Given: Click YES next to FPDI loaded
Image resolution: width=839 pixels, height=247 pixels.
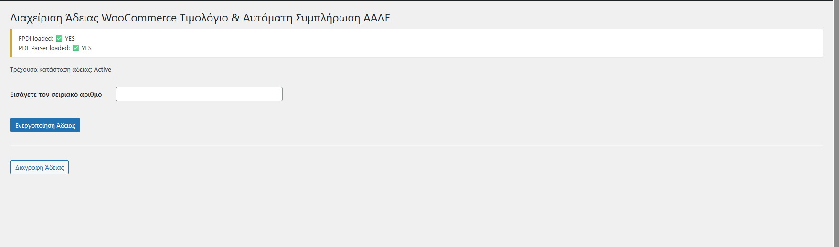Looking at the screenshot, I should click(x=70, y=39).
